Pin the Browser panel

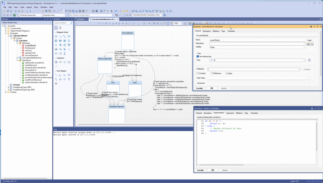click(48, 19)
